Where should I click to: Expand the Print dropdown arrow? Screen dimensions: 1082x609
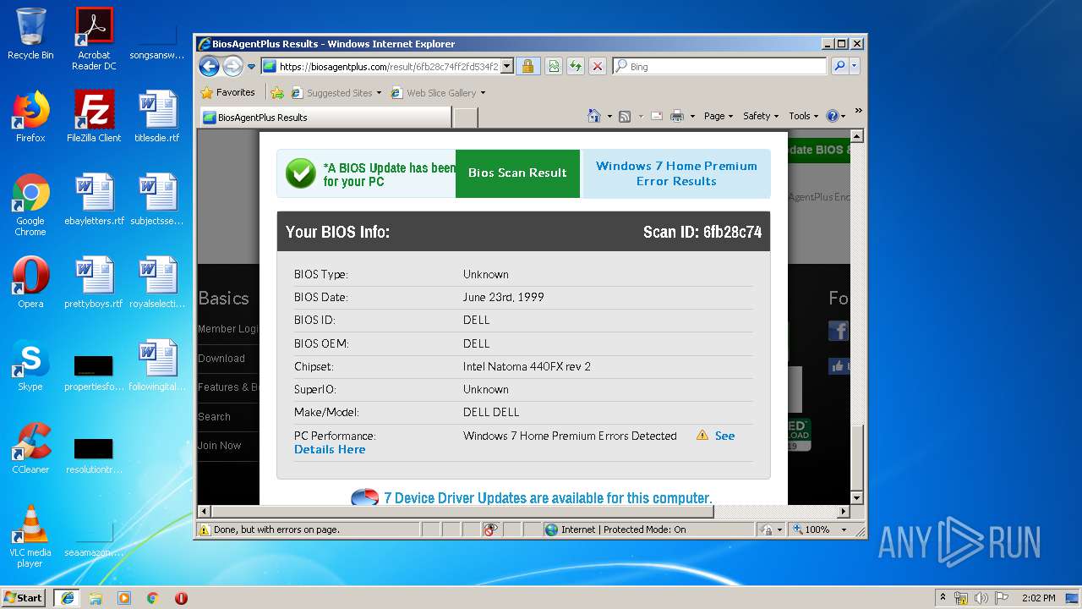692,117
